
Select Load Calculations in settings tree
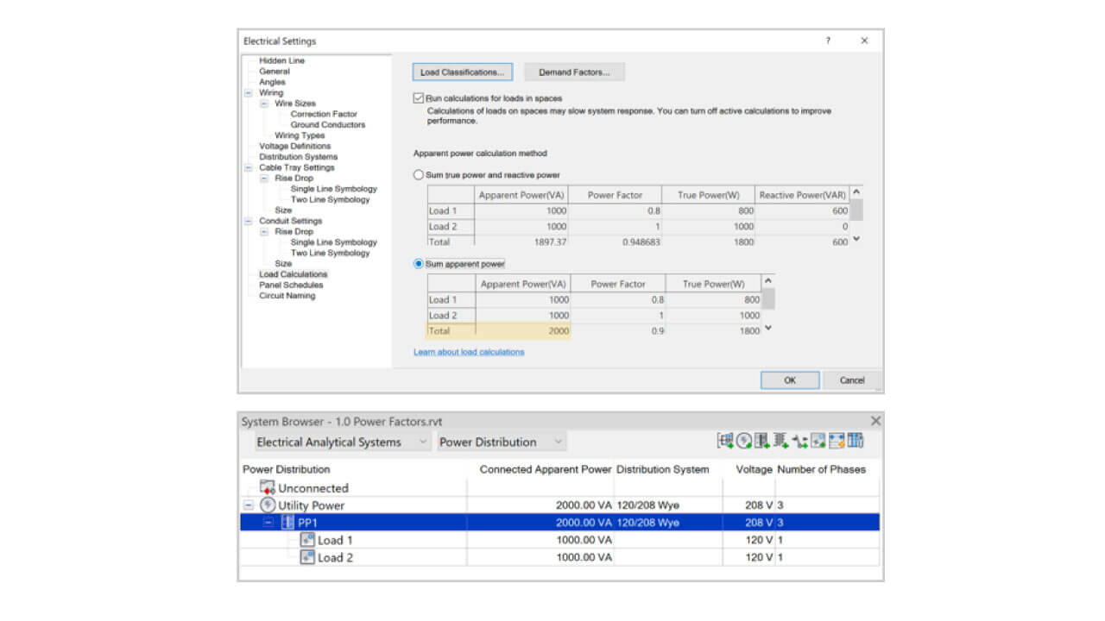tap(294, 274)
